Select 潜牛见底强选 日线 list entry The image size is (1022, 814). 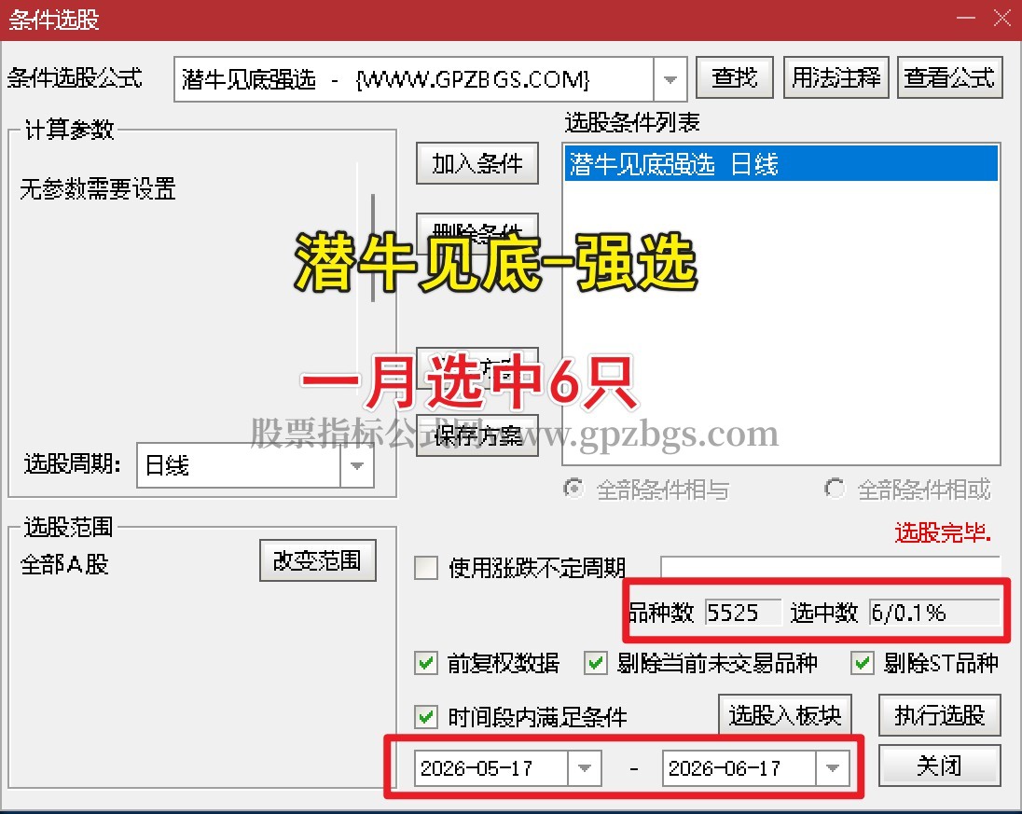pos(780,163)
